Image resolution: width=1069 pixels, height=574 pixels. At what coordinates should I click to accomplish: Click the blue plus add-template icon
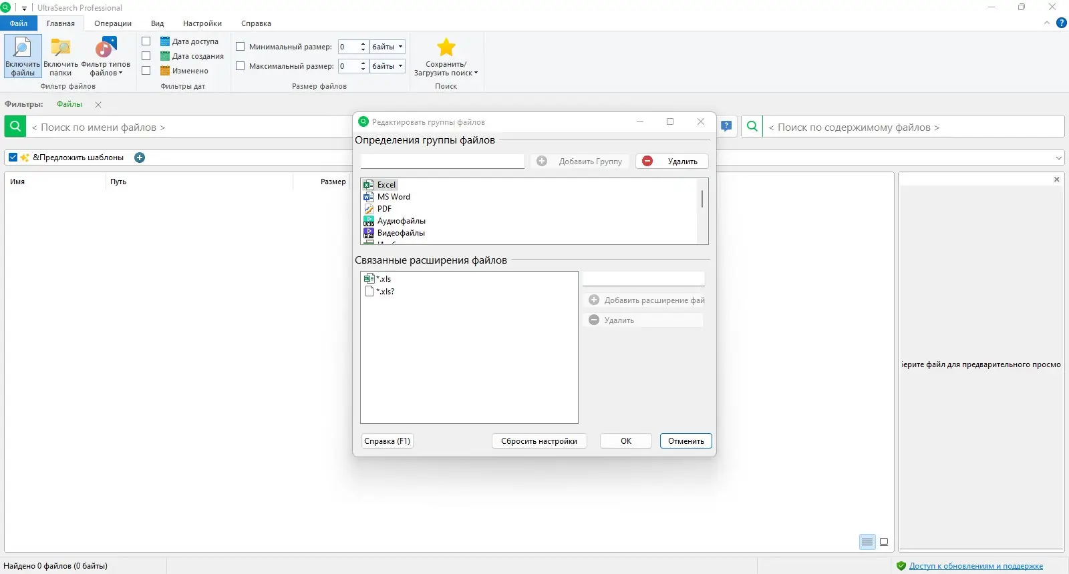140,158
